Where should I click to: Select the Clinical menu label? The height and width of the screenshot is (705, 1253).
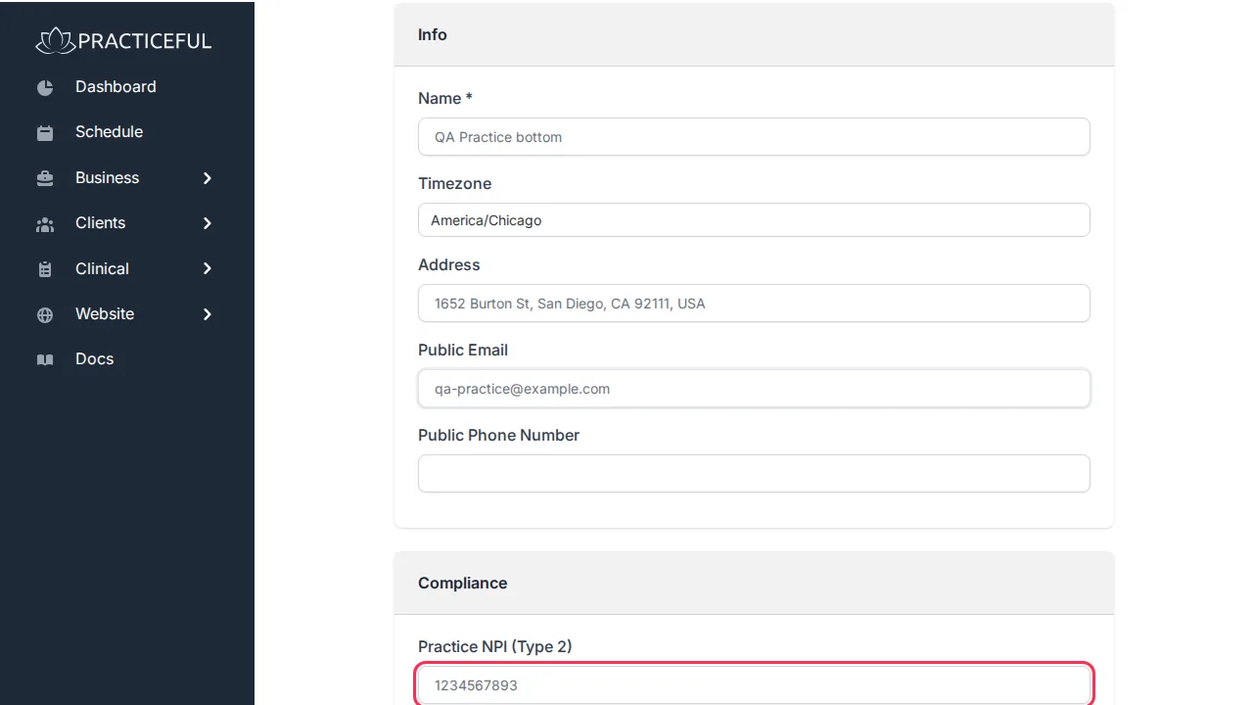pos(102,268)
